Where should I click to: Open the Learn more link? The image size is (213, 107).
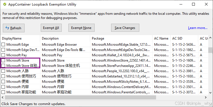(x=198, y=28)
